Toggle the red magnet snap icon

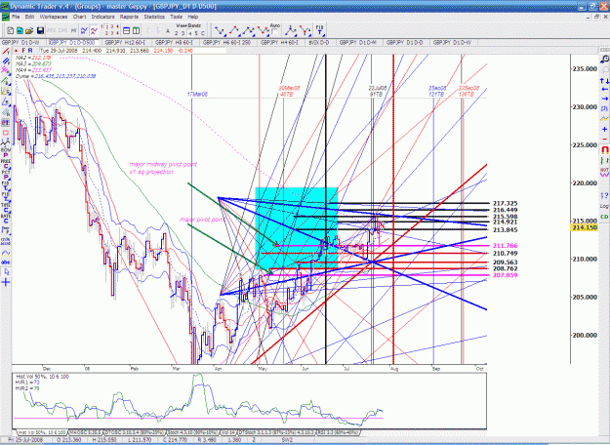pyautogui.click(x=604, y=149)
